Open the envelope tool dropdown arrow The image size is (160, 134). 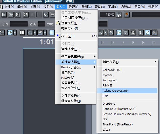click(35, 33)
